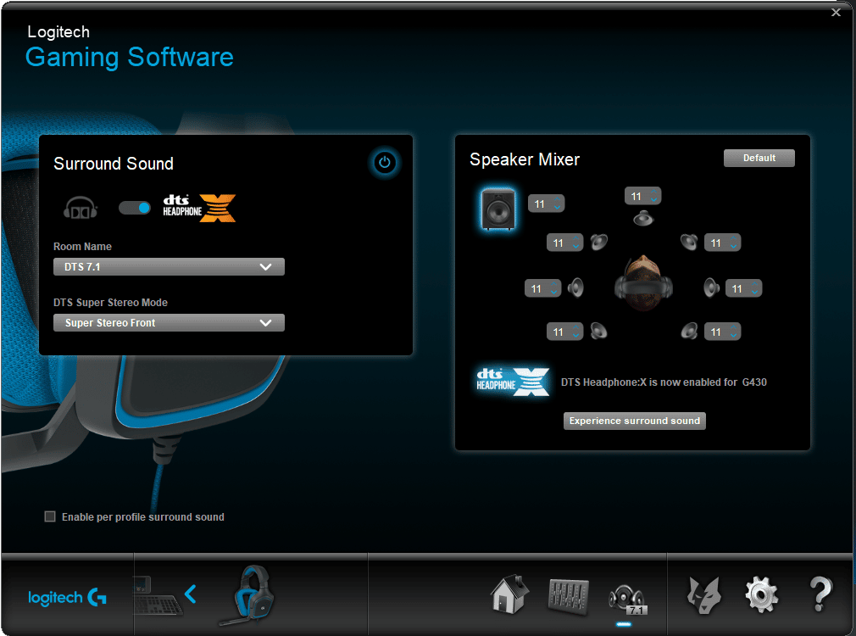Increase the center speaker volume
Screen dimensions: 856x636
(654, 192)
